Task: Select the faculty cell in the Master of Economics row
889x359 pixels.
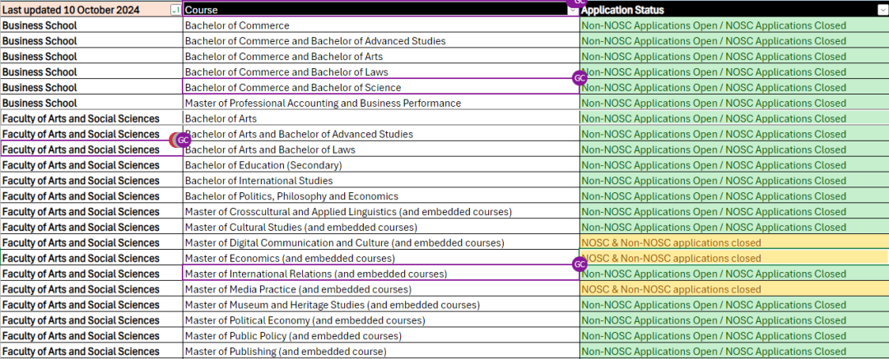Action: [91, 258]
